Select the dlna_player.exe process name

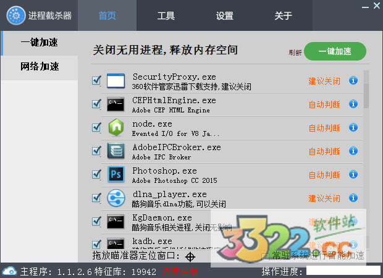170,194
